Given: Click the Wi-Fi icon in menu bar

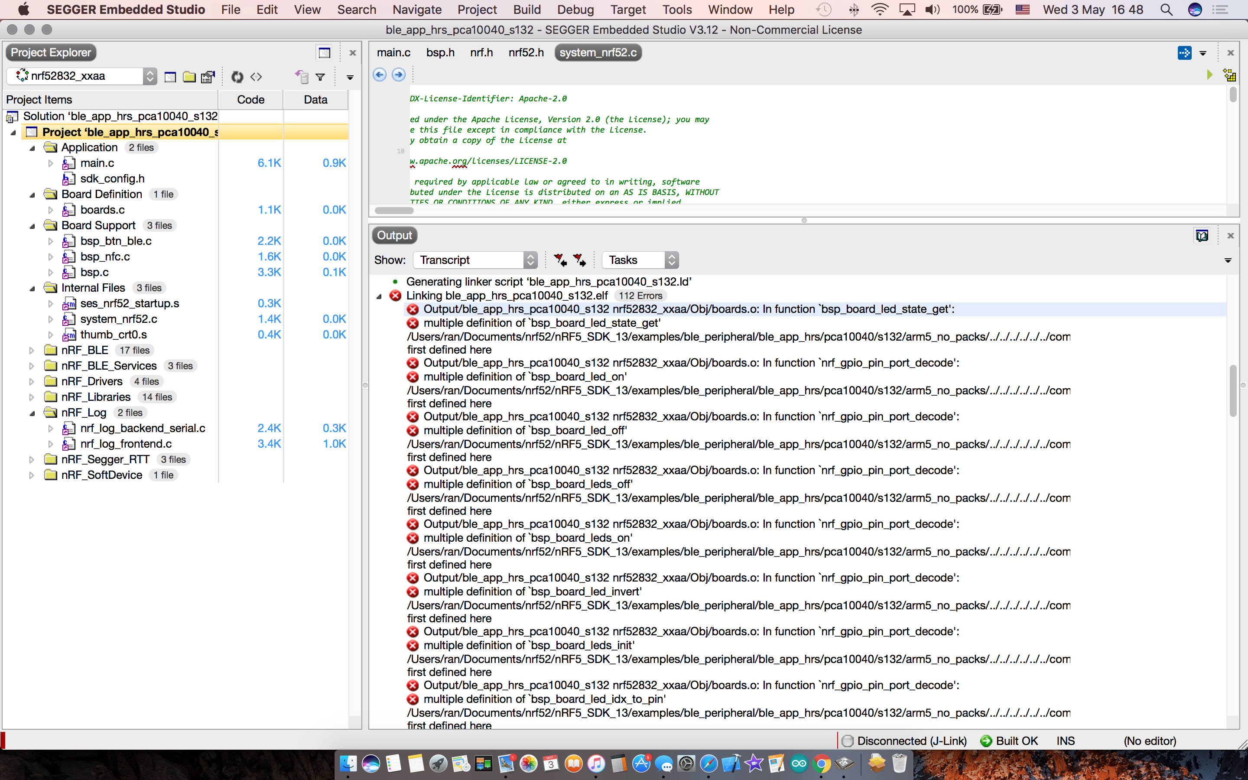Looking at the screenshot, I should 880,10.
